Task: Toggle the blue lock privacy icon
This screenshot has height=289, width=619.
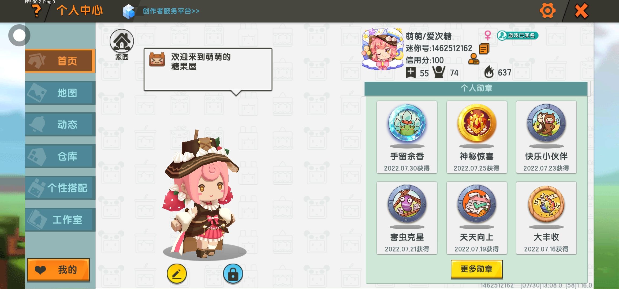Action: click(233, 273)
